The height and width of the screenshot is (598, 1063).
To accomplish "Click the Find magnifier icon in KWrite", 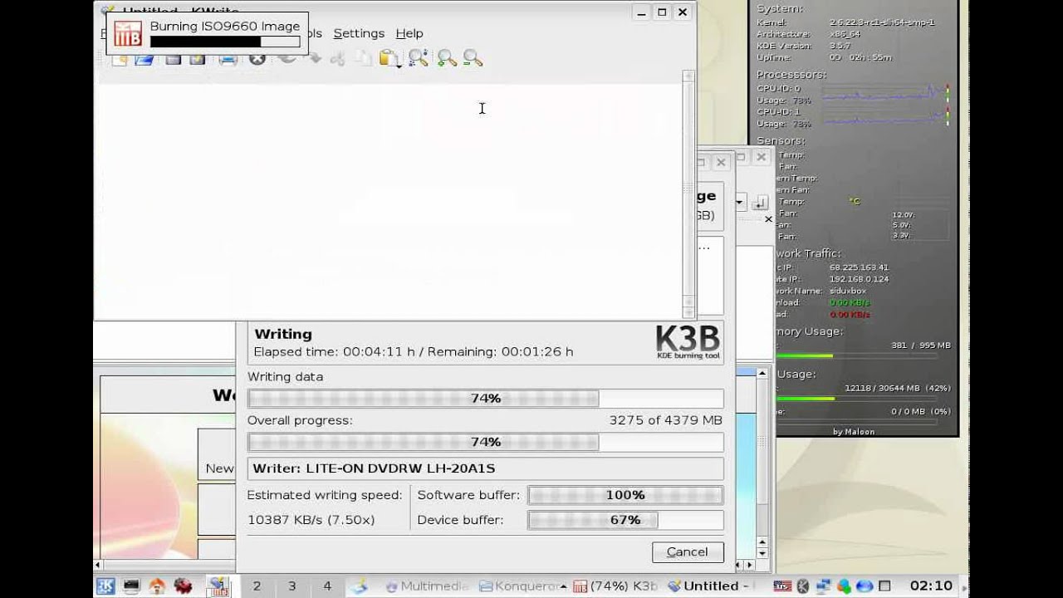I will click(418, 58).
